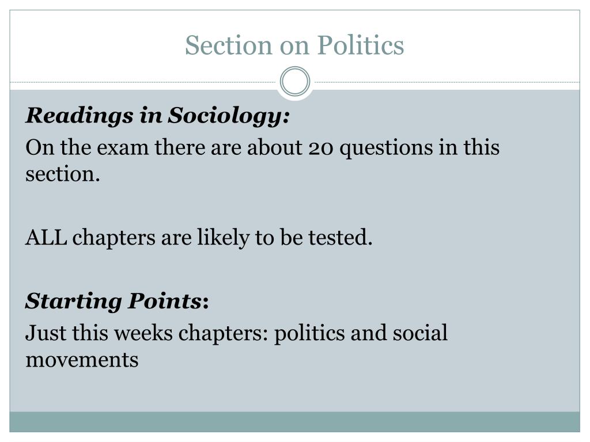
Task: Click the circle ornament below the title
Action: coord(295,81)
